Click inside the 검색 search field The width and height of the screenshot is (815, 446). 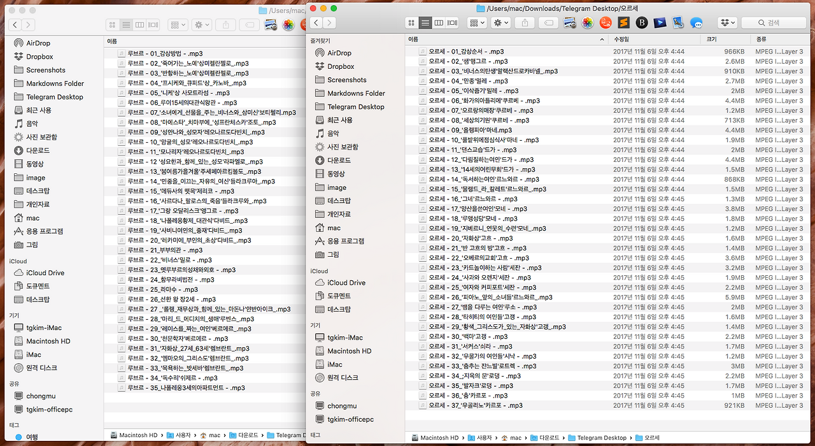pos(774,23)
